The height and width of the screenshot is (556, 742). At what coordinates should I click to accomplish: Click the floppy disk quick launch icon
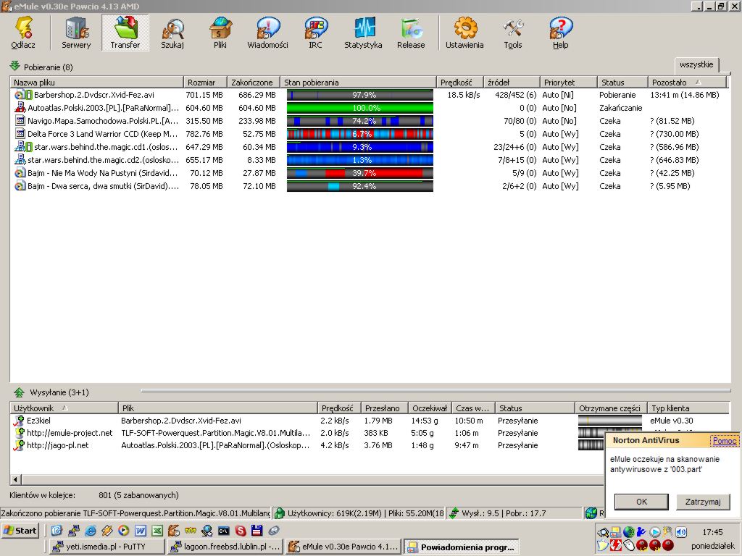(x=257, y=531)
